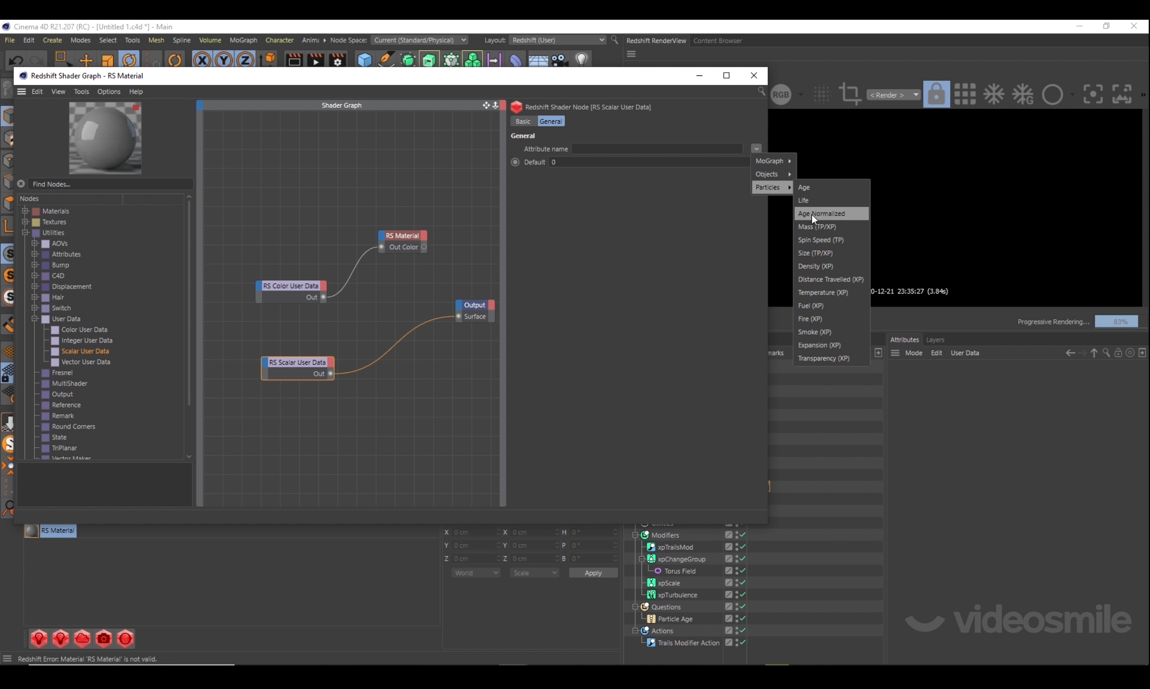This screenshot has height=689, width=1150.
Task: Click the Apply button
Action: pyautogui.click(x=592, y=573)
